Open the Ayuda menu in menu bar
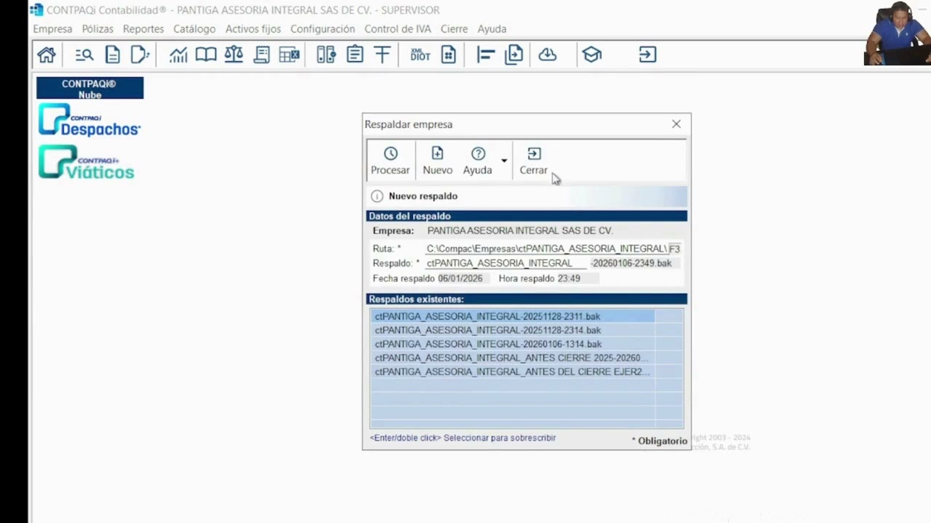This screenshot has width=931, height=523. pos(492,29)
